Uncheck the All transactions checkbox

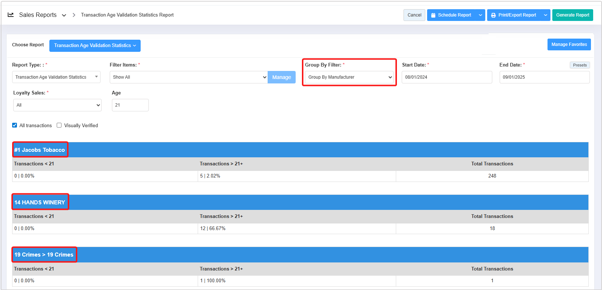click(15, 125)
